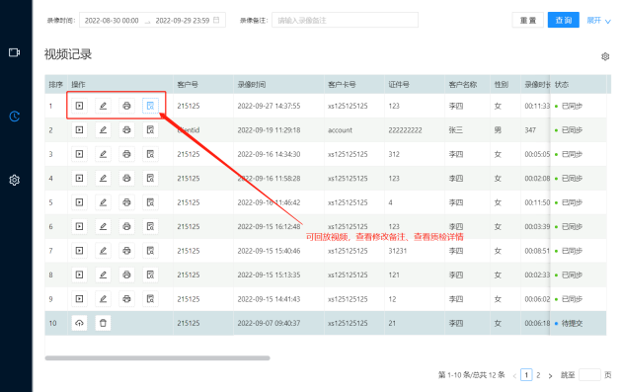Edit remark for row 1
The height and width of the screenshot is (392, 622).
[x=103, y=106]
